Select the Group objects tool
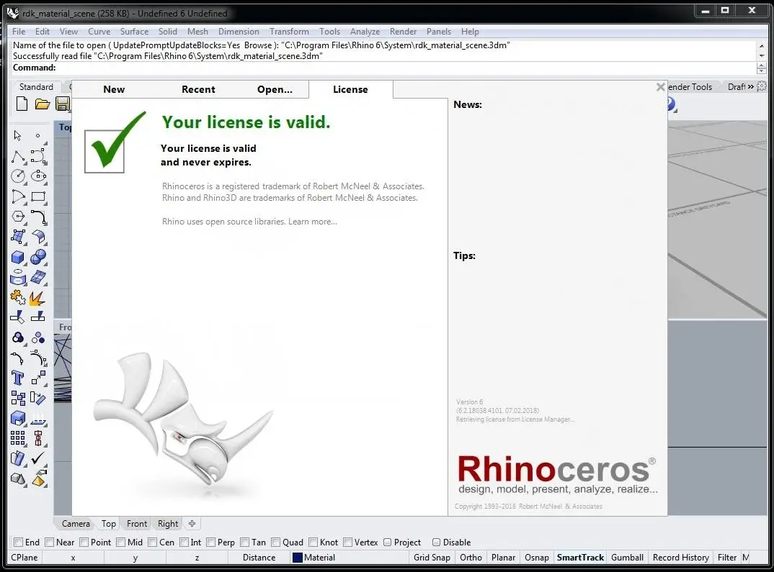The height and width of the screenshot is (572, 774). point(18,337)
